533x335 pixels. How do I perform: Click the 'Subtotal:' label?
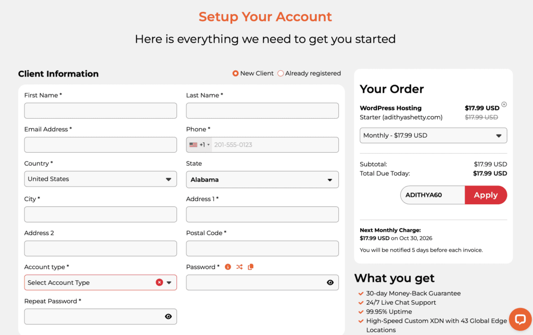[x=373, y=164]
